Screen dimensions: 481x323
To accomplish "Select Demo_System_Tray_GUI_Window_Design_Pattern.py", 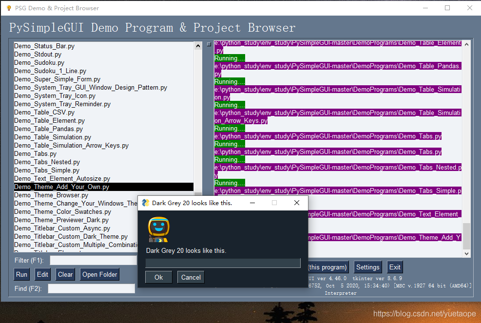I will (x=104, y=87).
